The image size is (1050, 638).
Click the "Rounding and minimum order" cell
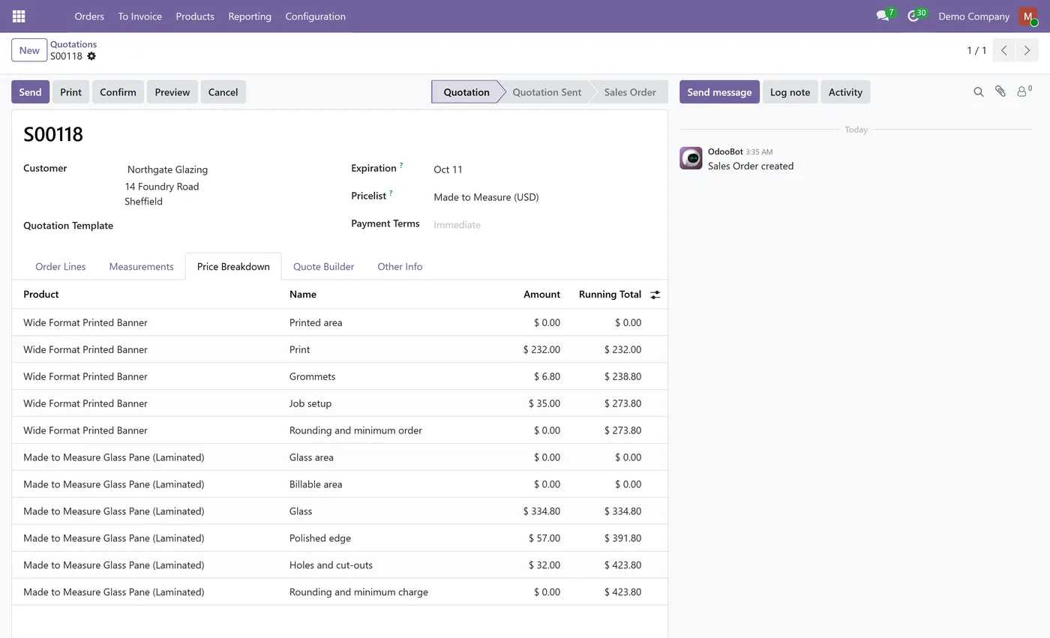tap(355, 430)
